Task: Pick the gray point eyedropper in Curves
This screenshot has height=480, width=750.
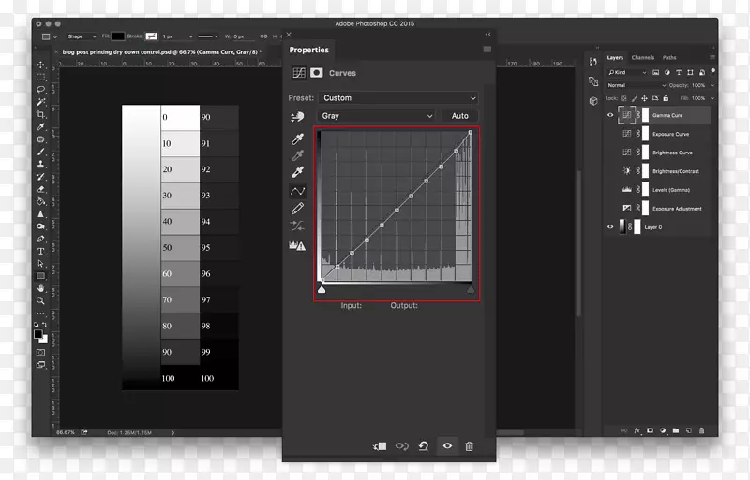Action: click(297, 155)
